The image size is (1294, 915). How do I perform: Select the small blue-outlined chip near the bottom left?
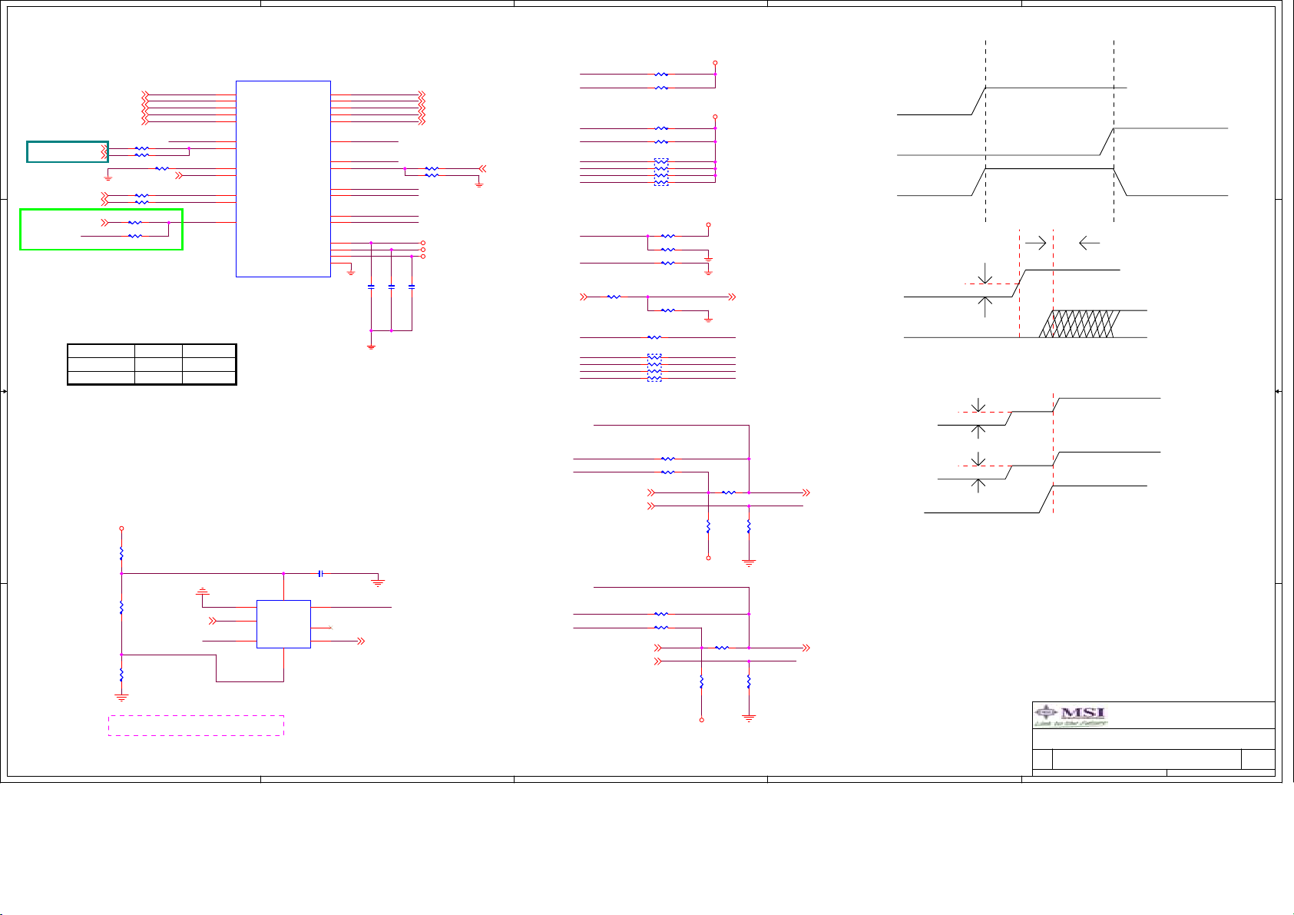tap(283, 624)
